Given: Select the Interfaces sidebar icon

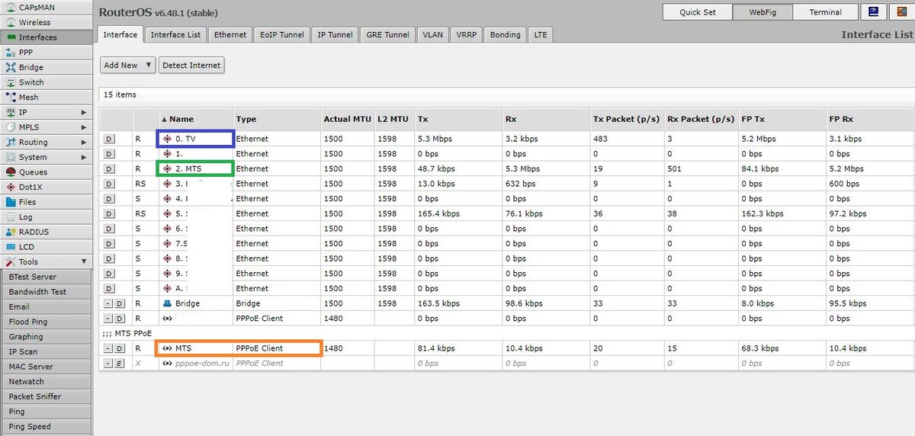Looking at the screenshot, I should tap(11, 37).
